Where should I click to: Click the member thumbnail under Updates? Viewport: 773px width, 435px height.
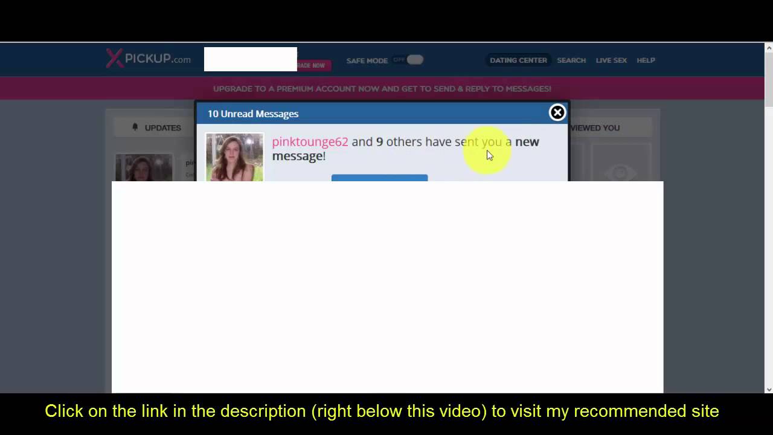pyautogui.click(x=144, y=167)
